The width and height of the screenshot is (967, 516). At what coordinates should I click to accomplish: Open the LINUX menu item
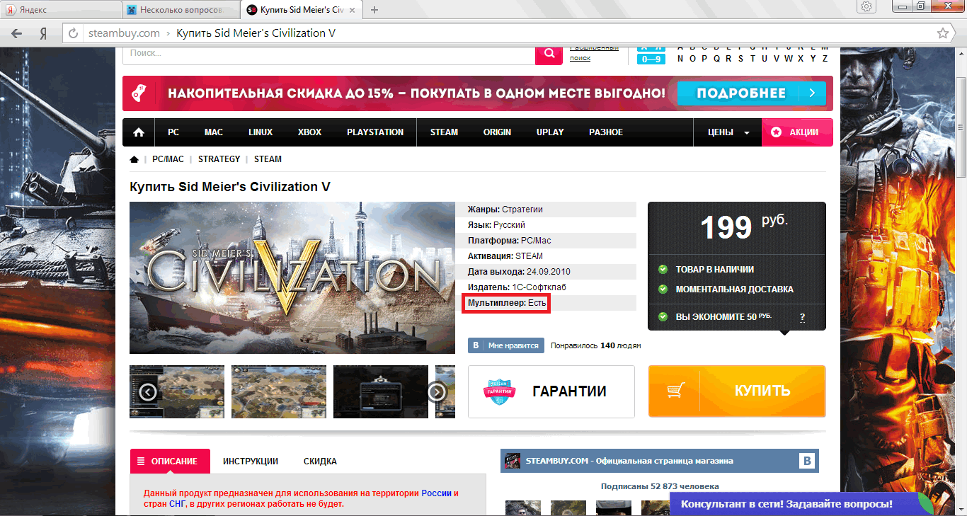click(x=261, y=132)
